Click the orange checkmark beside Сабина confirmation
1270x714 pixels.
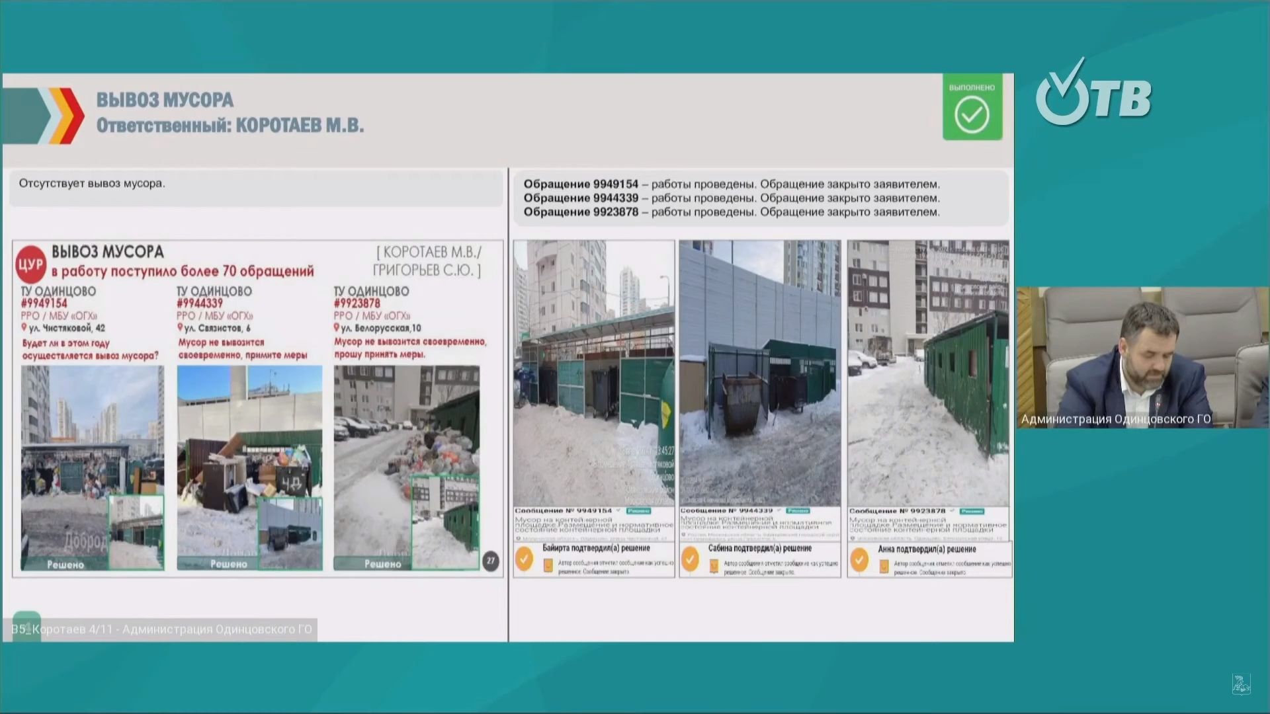point(690,559)
